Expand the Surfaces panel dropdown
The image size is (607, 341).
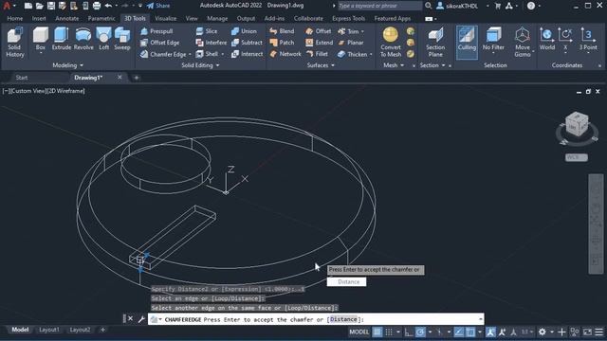click(x=321, y=65)
